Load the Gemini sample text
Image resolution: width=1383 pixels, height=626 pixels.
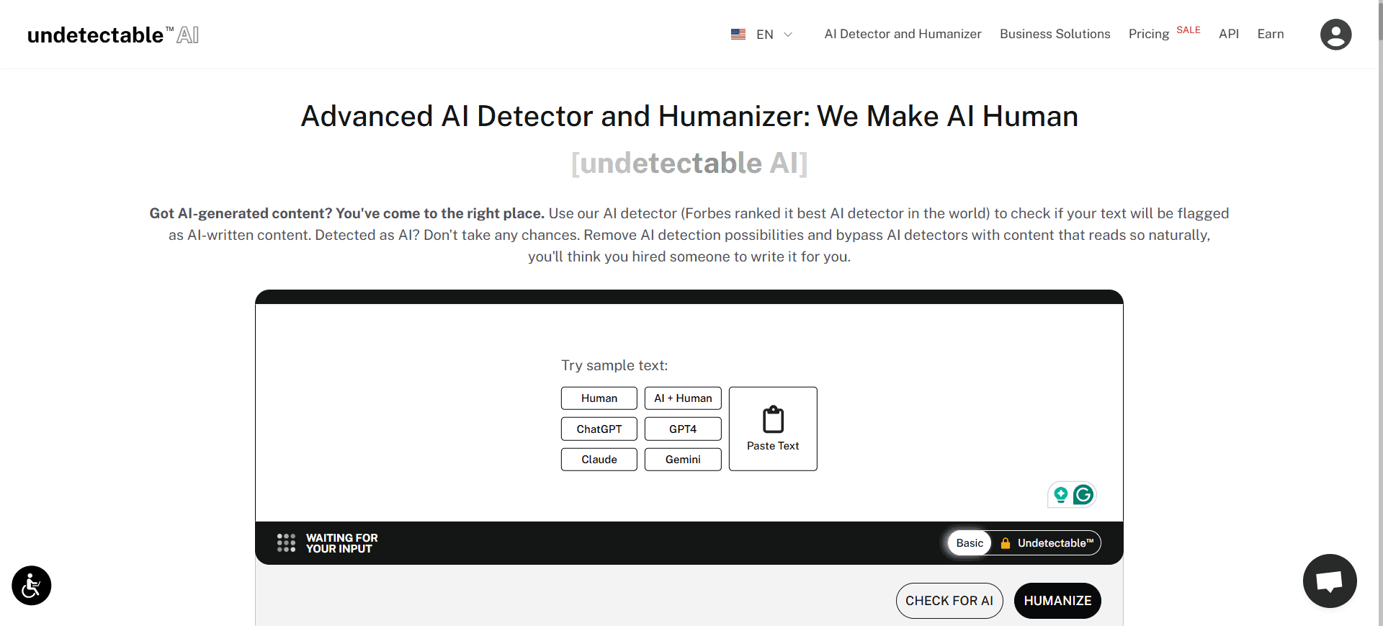click(683, 460)
